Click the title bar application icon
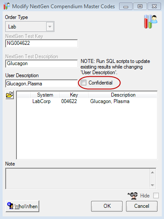This screenshot has height=219, width=164. pos(6,6)
